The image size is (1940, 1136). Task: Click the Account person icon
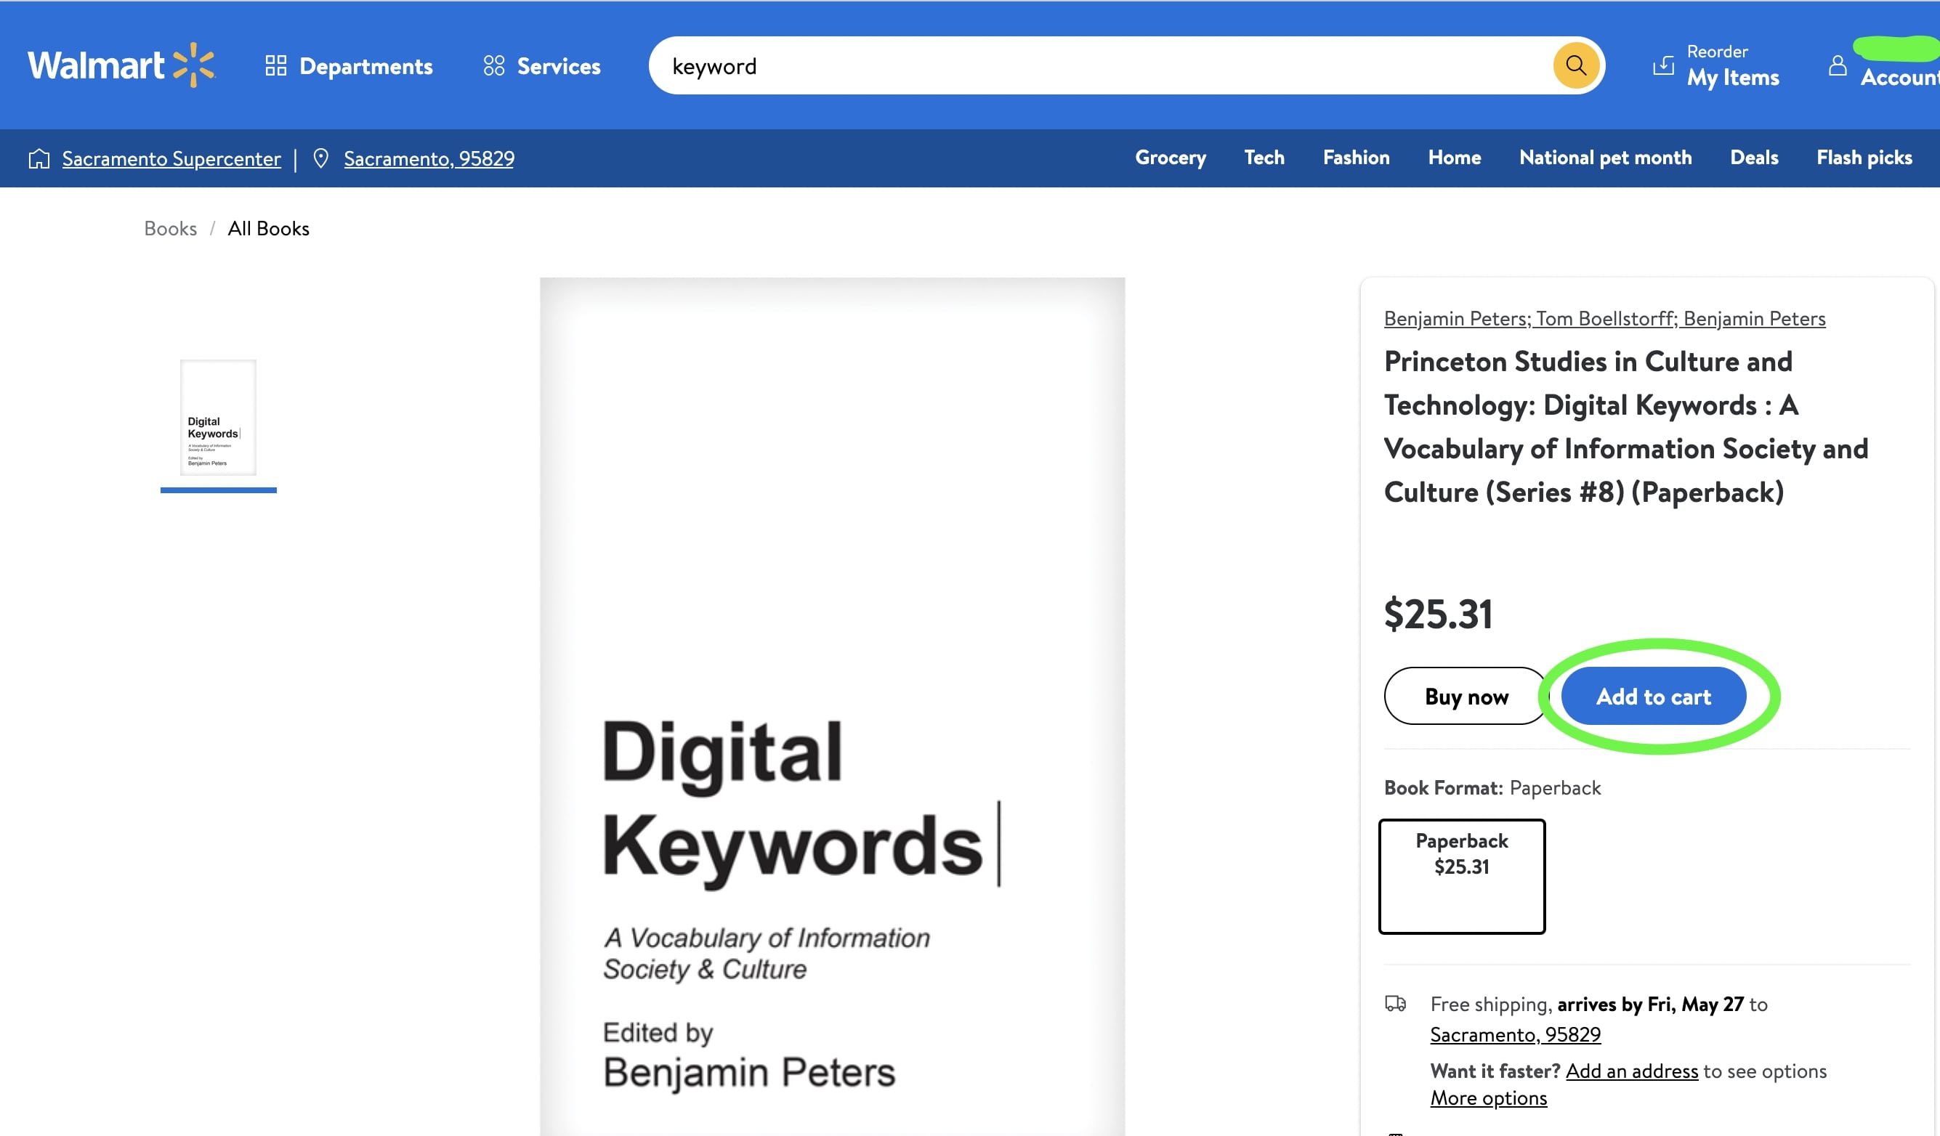pyautogui.click(x=1837, y=65)
